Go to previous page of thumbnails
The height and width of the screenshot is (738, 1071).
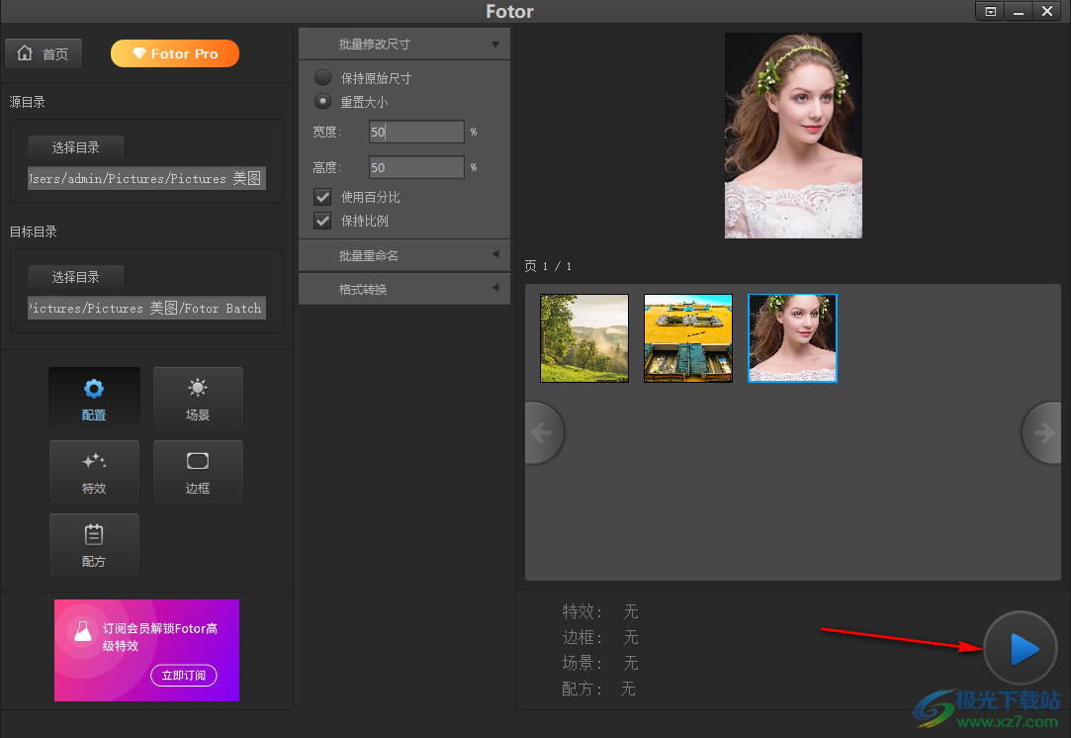(544, 432)
